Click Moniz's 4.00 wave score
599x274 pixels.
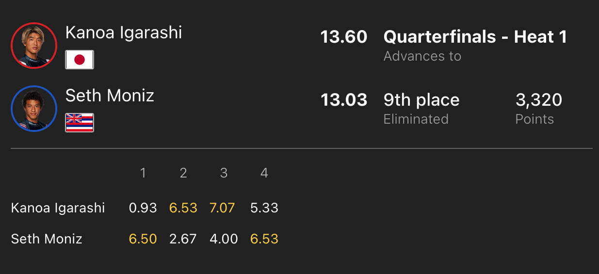point(224,239)
